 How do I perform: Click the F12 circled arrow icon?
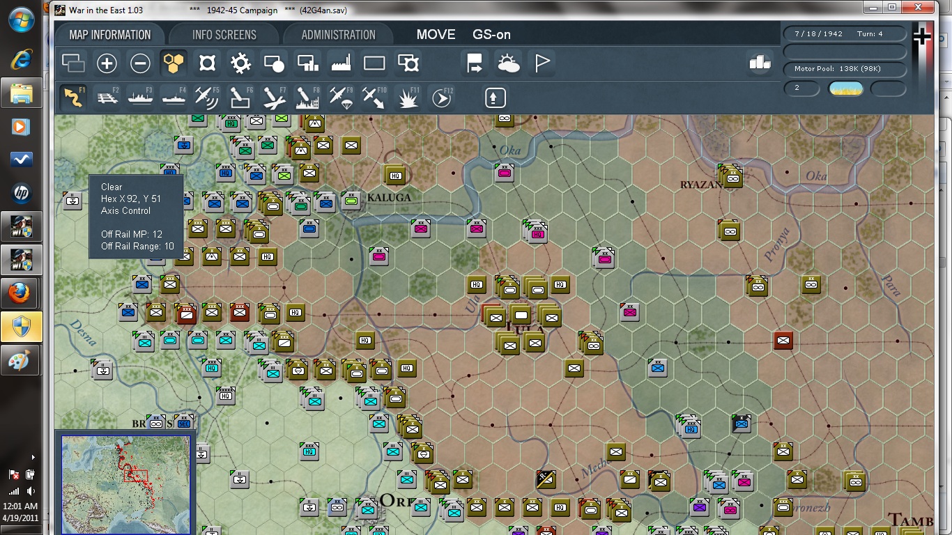point(441,98)
